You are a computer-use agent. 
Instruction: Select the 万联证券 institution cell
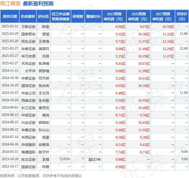point(28,27)
